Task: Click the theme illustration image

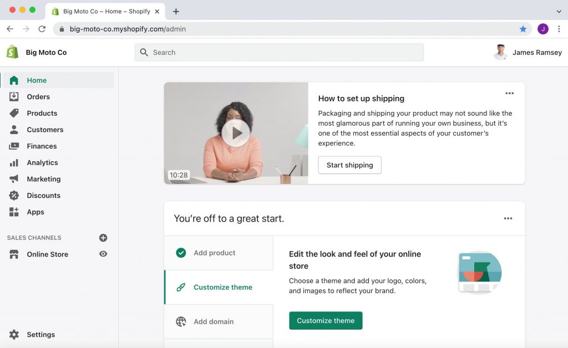Action: tap(480, 273)
